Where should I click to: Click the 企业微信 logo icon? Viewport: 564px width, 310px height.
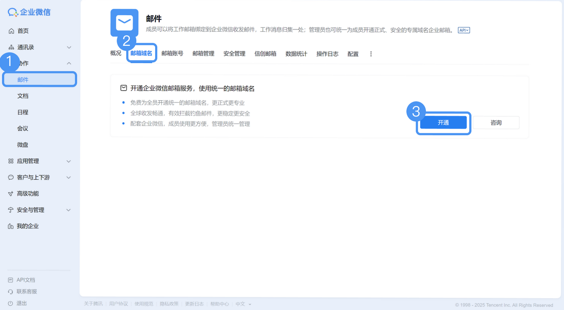tap(13, 12)
